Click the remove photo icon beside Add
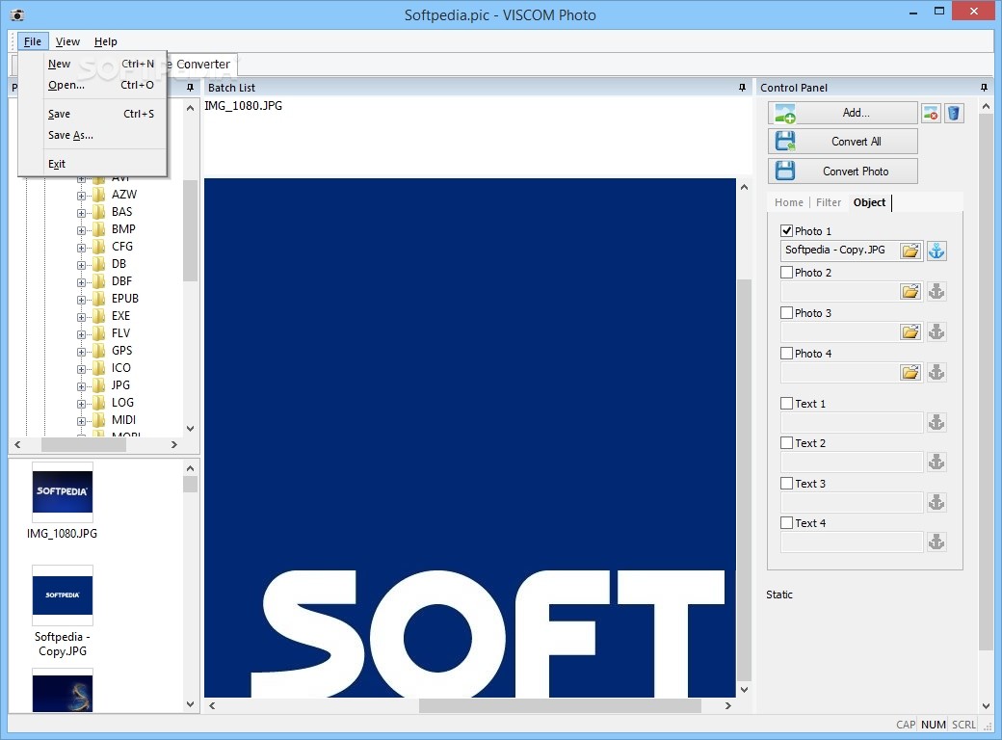The height and width of the screenshot is (740, 1002). 931,114
